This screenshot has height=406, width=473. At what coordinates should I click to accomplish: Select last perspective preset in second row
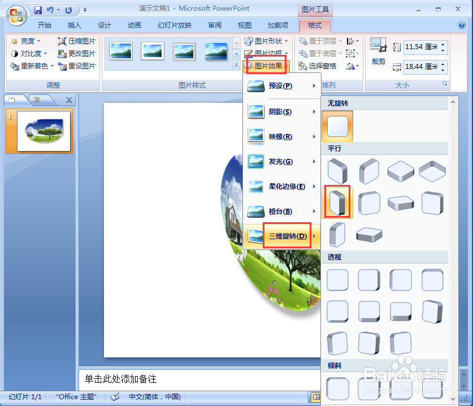pyautogui.click(x=432, y=312)
